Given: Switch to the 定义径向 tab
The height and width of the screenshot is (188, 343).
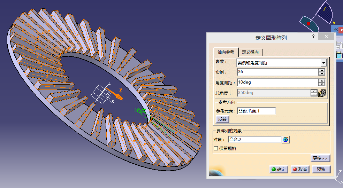Looking at the screenshot, I should 250,52.
